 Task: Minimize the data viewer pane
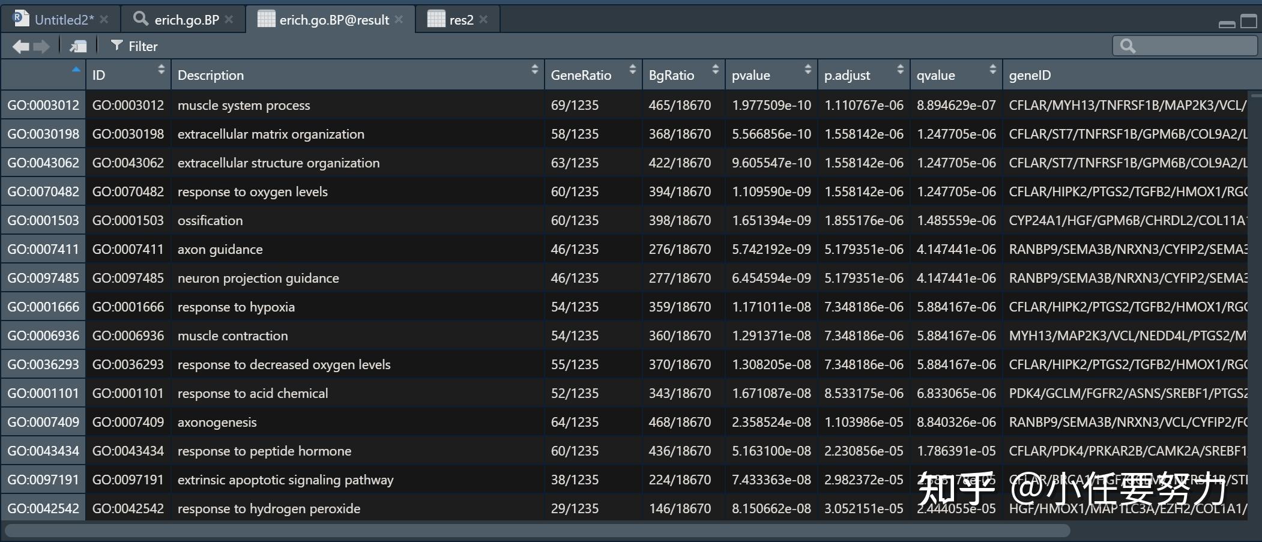(1227, 23)
